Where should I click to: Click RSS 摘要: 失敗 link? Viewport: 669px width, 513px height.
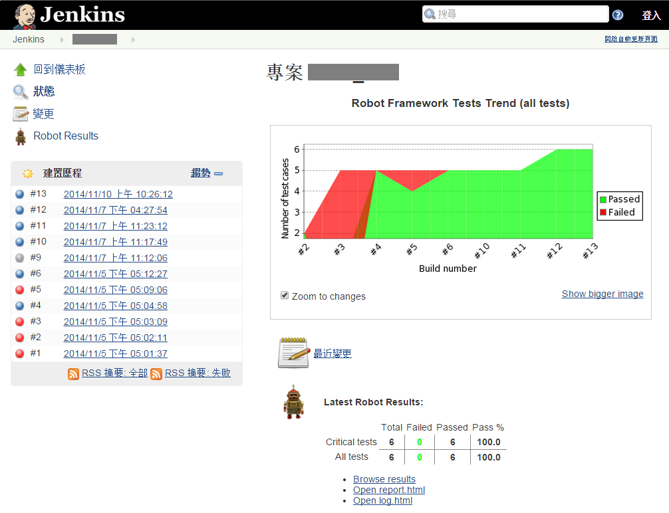click(198, 373)
